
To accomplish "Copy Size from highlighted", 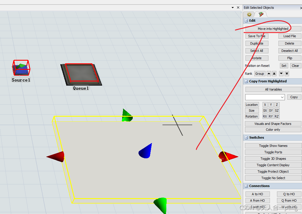I will [252, 111].
